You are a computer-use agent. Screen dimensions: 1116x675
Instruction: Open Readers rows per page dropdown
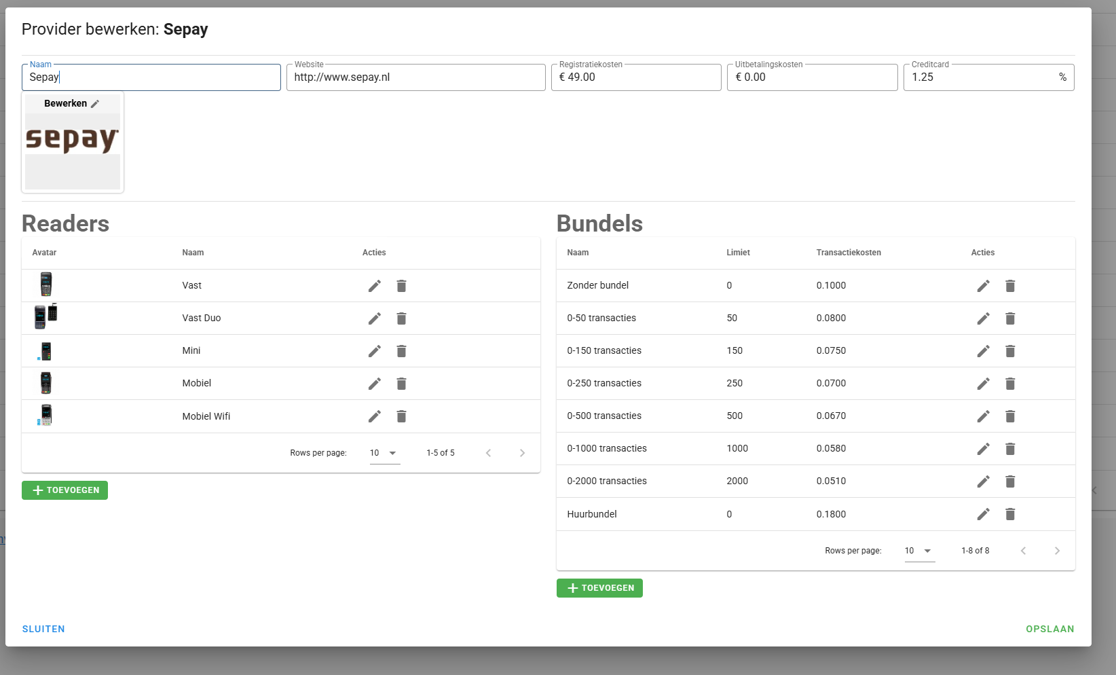pyautogui.click(x=385, y=453)
